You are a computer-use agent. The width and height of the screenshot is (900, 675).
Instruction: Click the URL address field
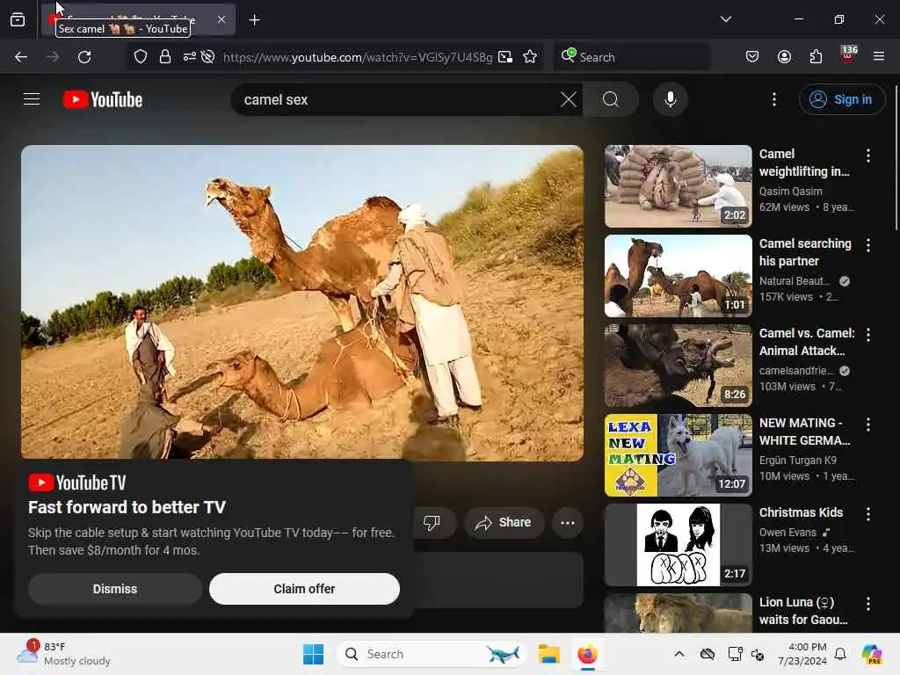click(x=357, y=57)
